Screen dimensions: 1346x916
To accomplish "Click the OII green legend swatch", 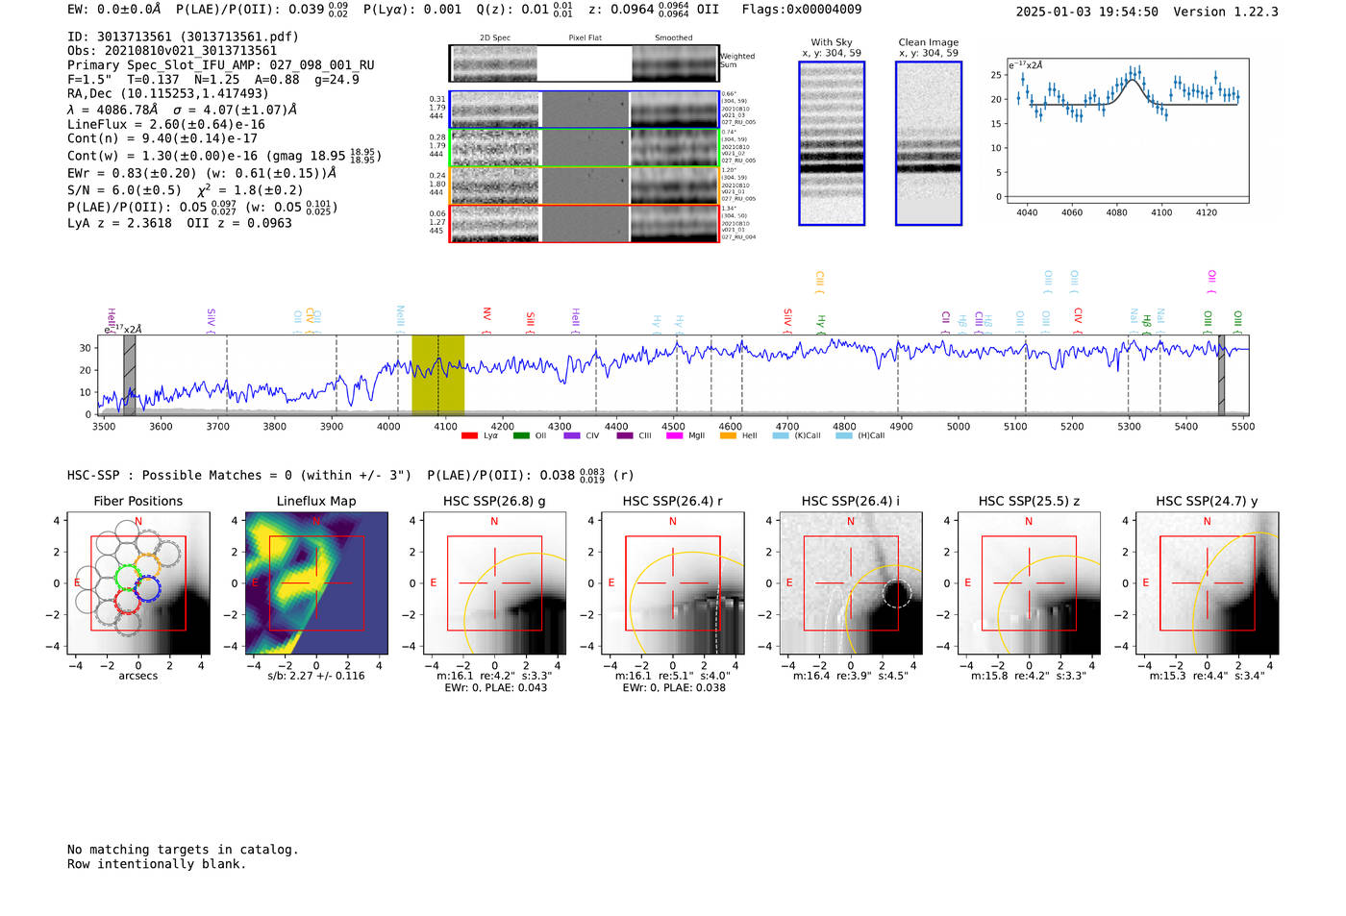I will [x=521, y=435].
